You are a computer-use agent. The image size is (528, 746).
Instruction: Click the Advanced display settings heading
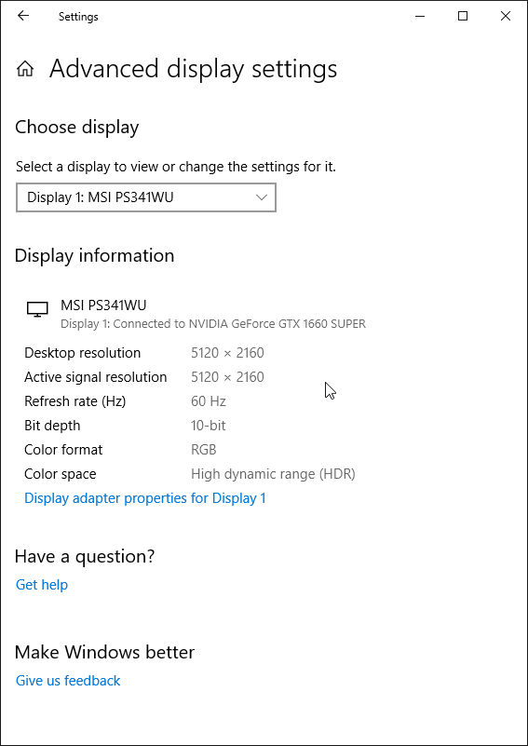[193, 70]
